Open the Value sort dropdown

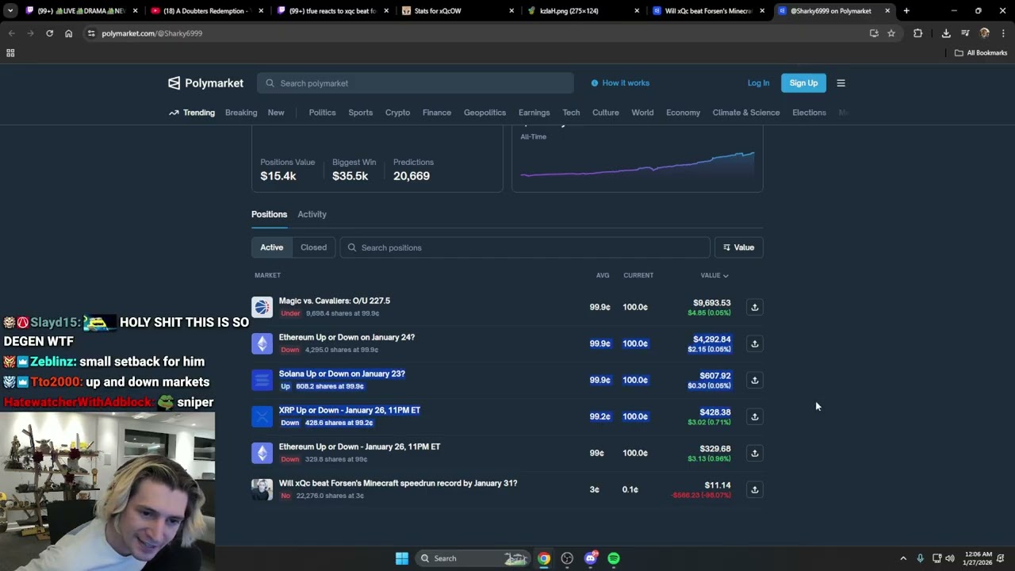pos(739,247)
